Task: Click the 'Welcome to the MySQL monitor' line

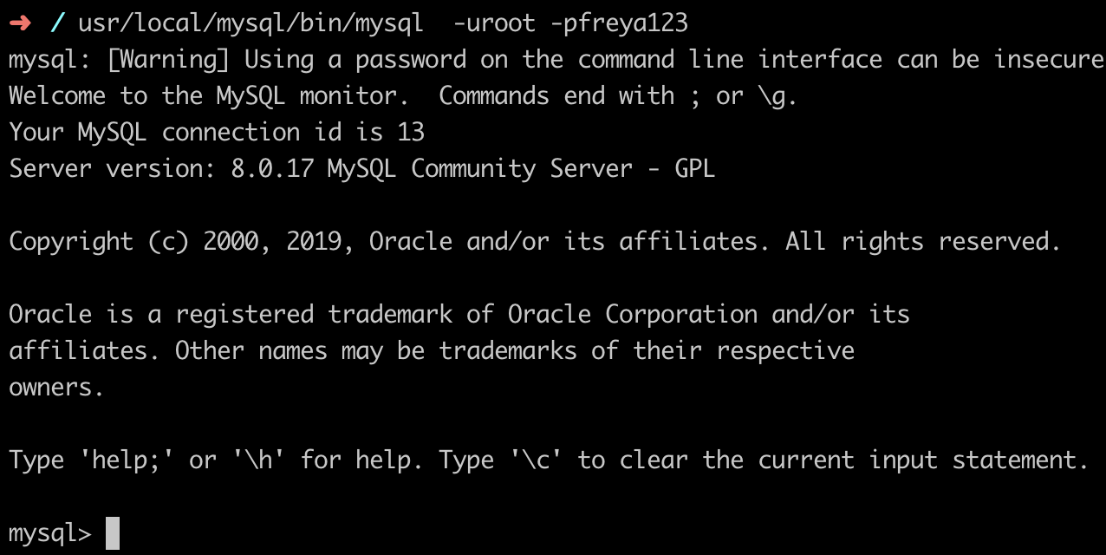Action: 209,96
